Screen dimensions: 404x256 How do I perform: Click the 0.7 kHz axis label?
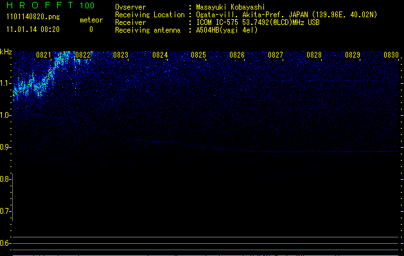click(4, 211)
